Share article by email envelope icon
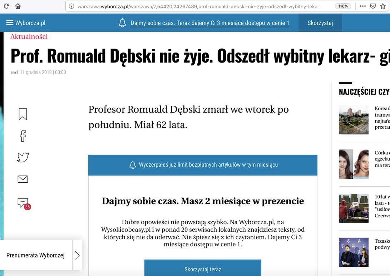Viewport: 390px width, 276px height. click(x=23, y=179)
